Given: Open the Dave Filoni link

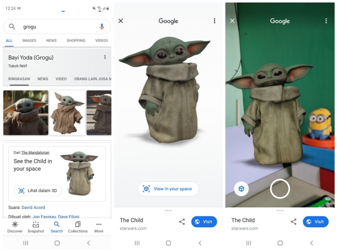Looking at the screenshot, I should (x=68, y=217).
